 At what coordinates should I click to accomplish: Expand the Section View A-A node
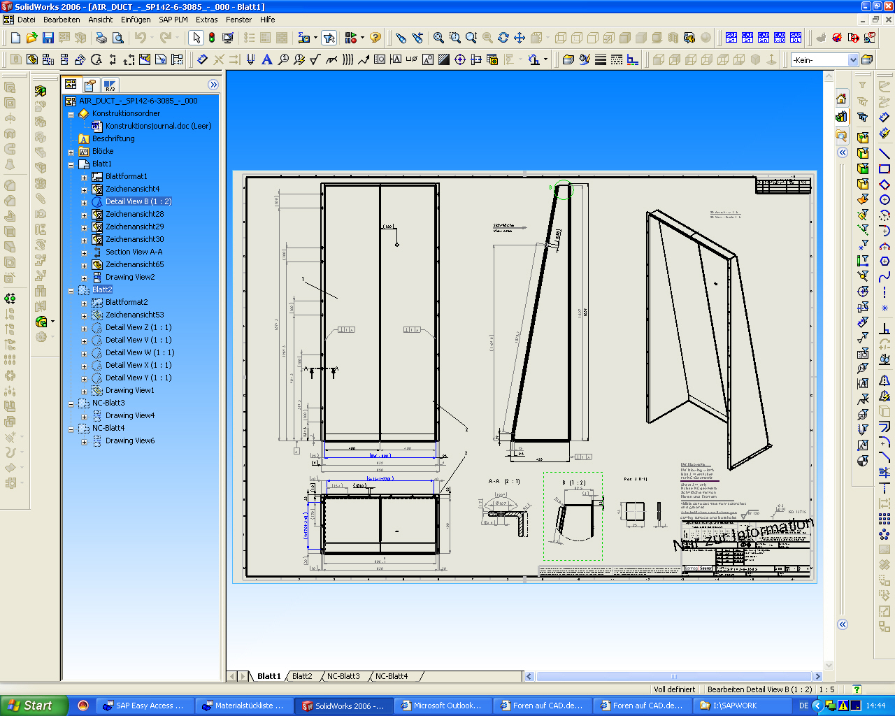84,252
